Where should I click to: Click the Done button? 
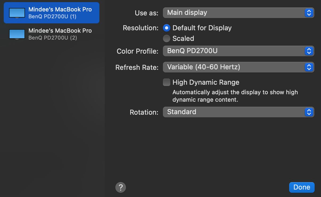click(302, 187)
